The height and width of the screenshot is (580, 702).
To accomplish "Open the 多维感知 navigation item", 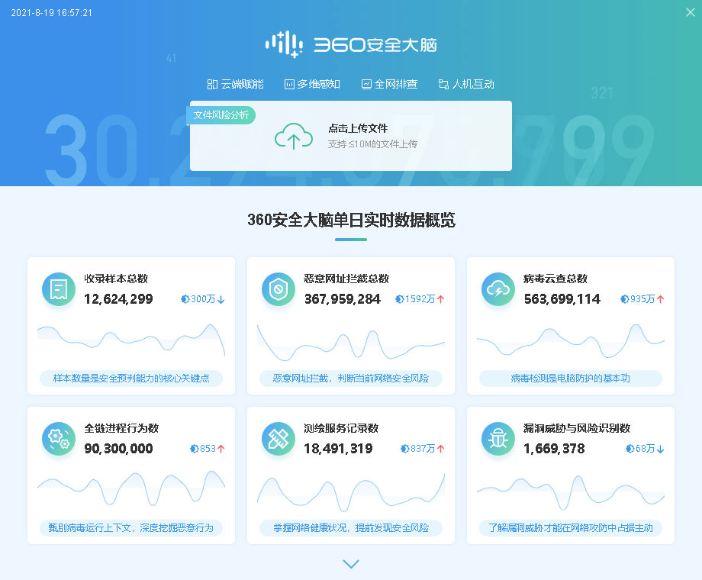I will (x=312, y=84).
